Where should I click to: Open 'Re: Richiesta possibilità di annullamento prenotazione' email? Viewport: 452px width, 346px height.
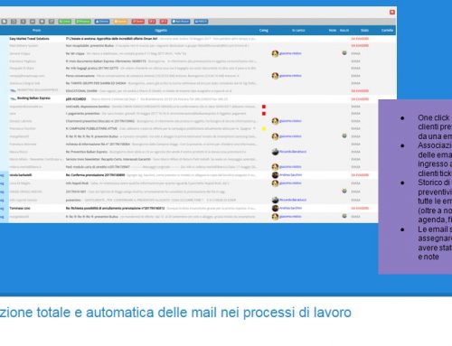coord(115,208)
